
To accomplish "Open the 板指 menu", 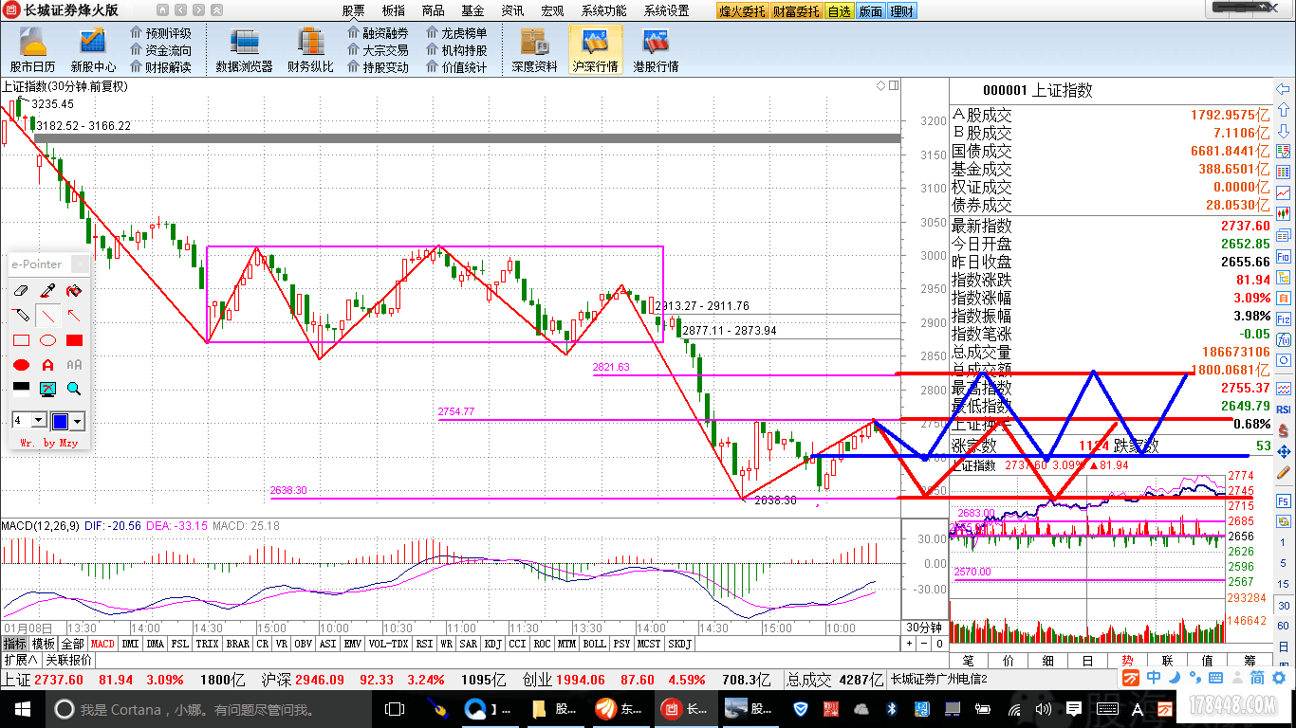I will (x=393, y=11).
